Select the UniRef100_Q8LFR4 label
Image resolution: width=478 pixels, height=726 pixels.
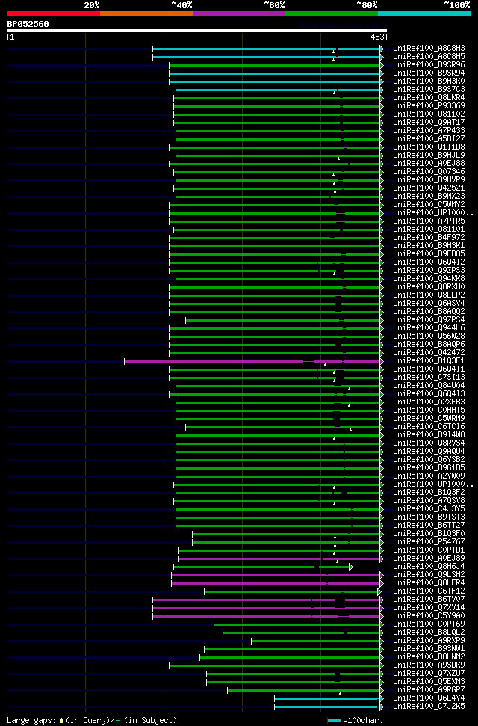(x=429, y=583)
